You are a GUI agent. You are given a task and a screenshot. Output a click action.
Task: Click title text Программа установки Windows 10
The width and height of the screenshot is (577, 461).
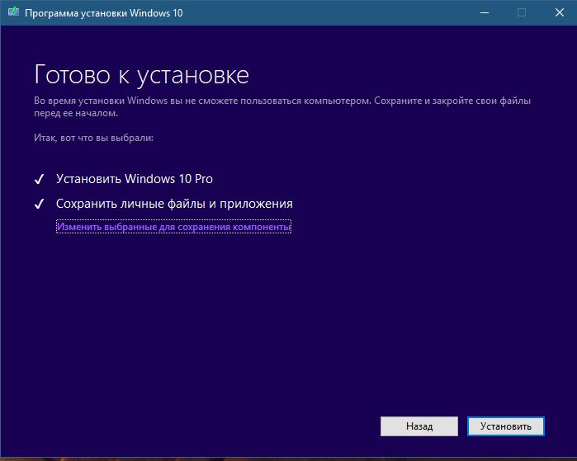pos(104,13)
